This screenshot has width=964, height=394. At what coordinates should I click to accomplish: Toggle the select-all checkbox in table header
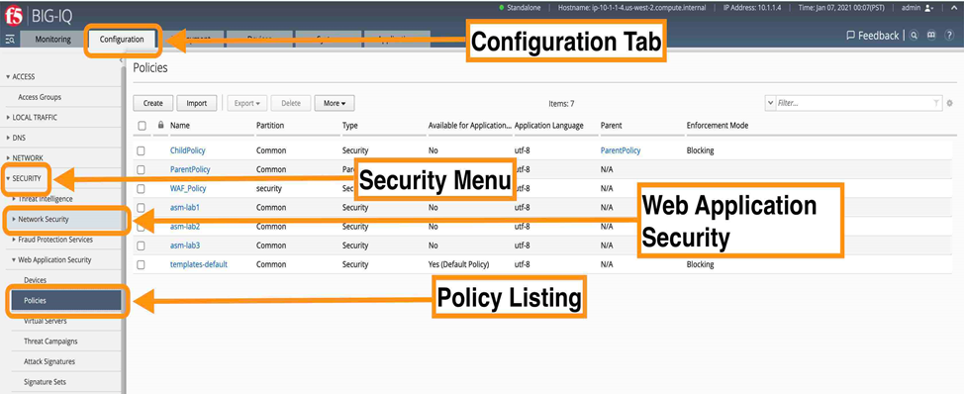click(x=142, y=126)
